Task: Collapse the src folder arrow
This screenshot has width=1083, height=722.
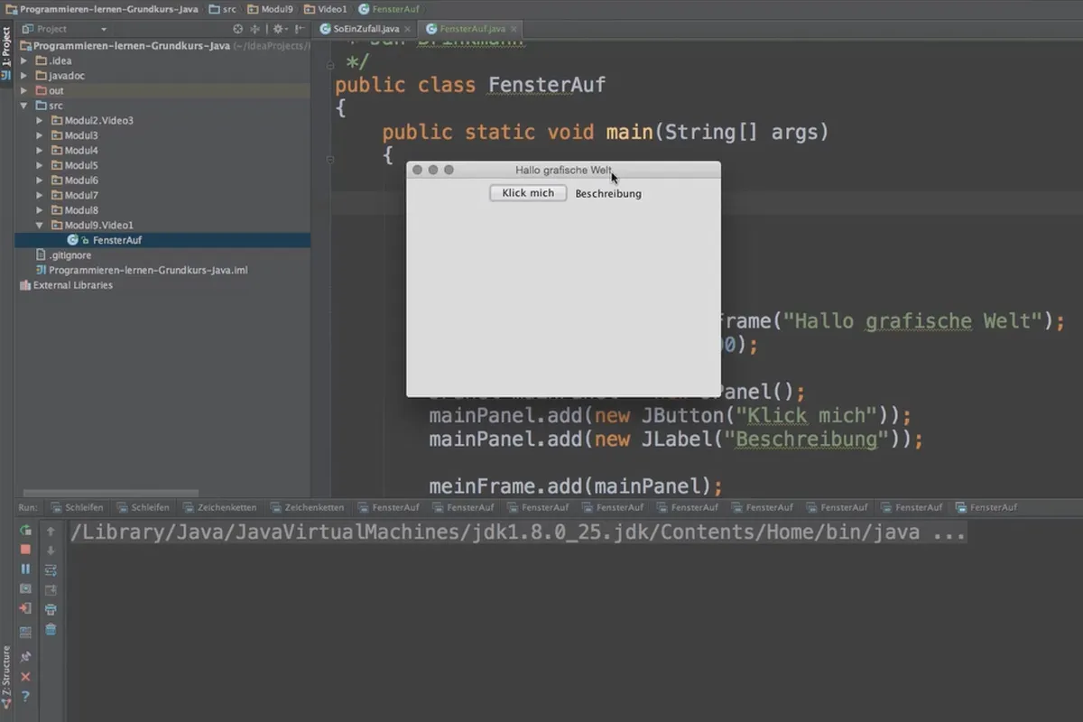Action: pos(24,106)
